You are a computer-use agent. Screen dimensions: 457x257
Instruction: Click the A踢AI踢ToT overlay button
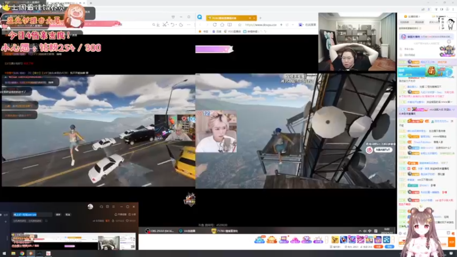coord(383,150)
